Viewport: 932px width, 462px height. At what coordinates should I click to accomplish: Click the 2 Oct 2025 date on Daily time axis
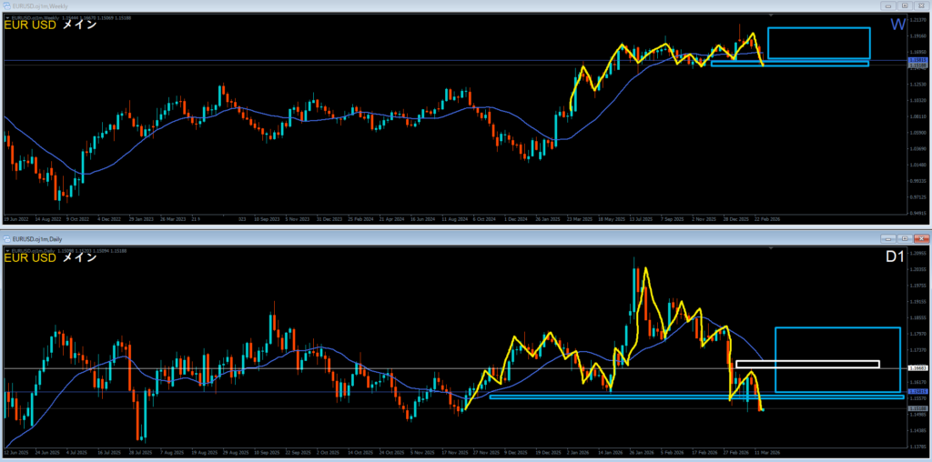pos(328,453)
